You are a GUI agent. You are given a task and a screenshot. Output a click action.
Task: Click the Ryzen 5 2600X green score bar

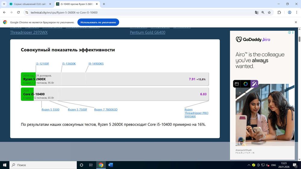28,79
